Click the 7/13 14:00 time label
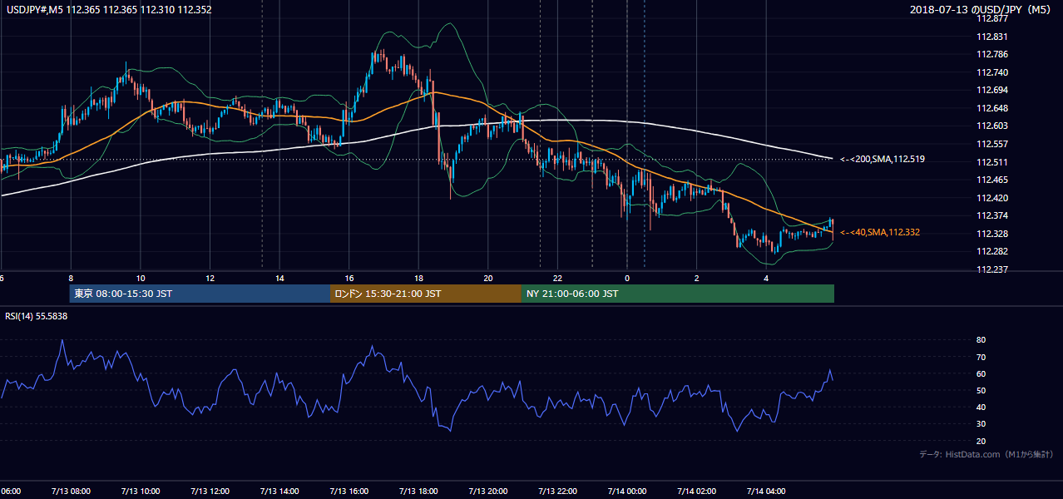This screenshot has width=1063, height=499. pyautogui.click(x=279, y=492)
